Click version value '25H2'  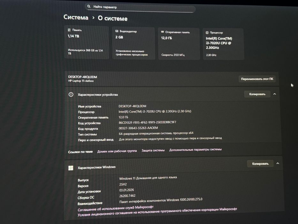click(x=123, y=184)
